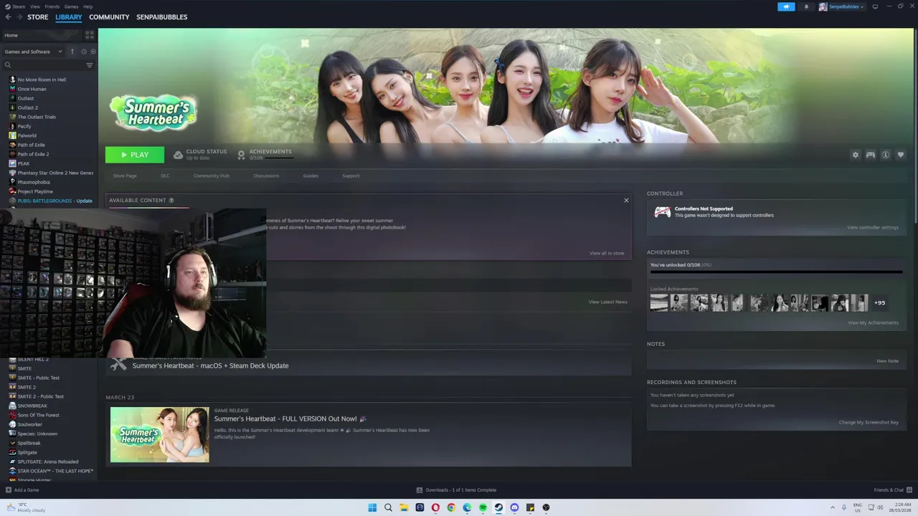
Task: Open the Community Hub link
Action: (x=211, y=176)
